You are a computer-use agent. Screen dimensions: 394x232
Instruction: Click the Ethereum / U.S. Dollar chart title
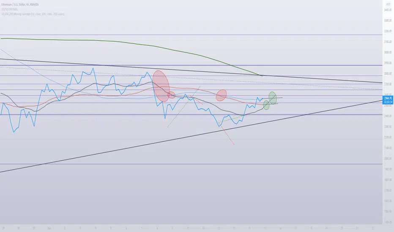pyautogui.click(x=20, y=5)
